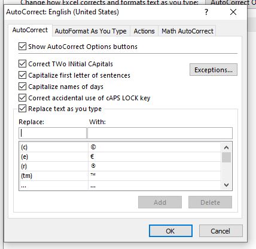
Task: Click the trademark symbol replacement cell
Action: pyautogui.click(x=154, y=176)
